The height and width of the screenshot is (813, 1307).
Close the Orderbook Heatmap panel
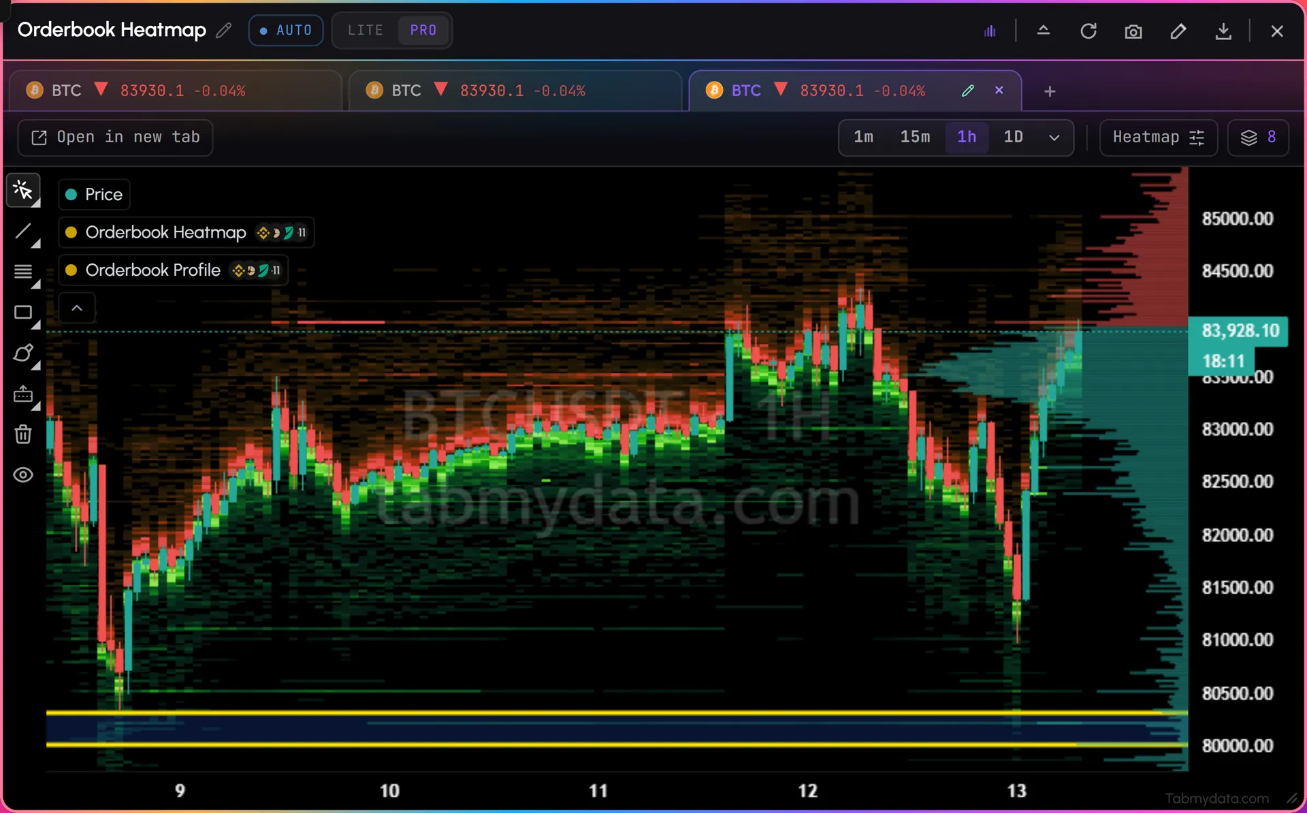tap(1277, 31)
